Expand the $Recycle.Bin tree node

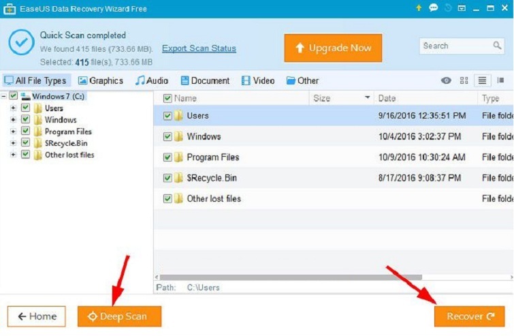click(13, 143)
